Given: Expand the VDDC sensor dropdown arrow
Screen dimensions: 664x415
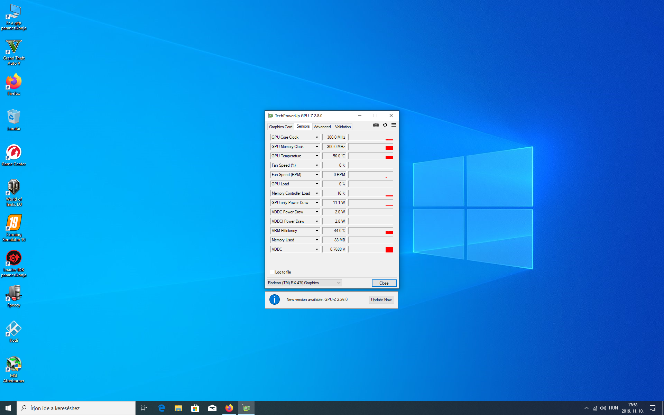Looking at the screenshot, I should (x=316, y=249).
